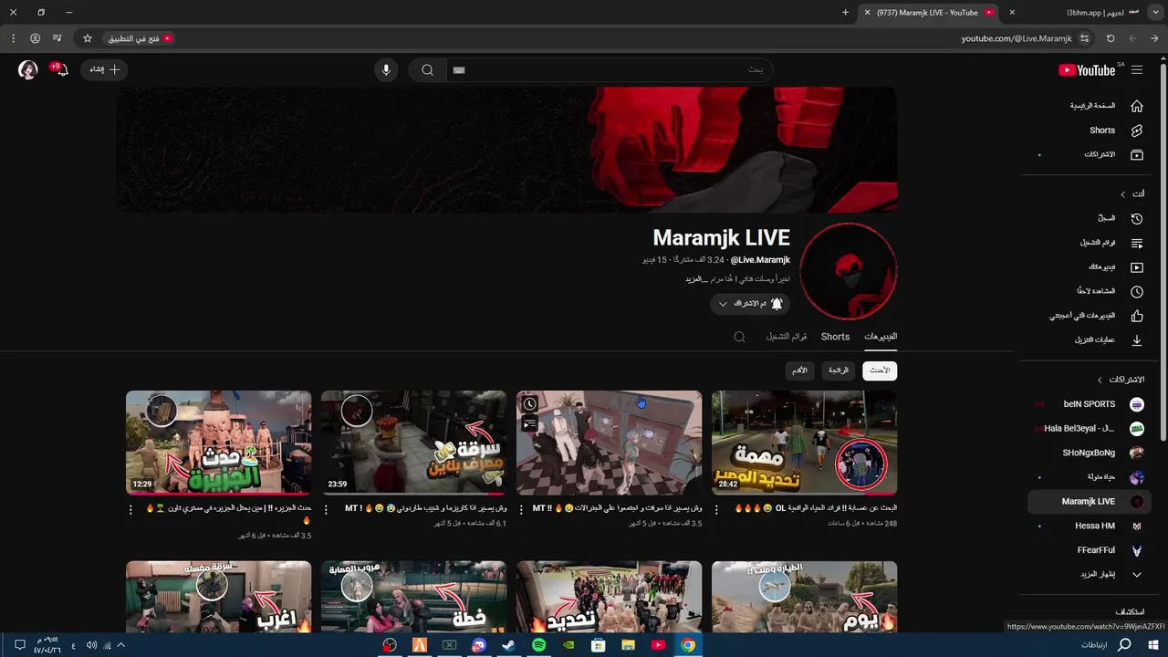Open the YouTube hamburger guide menu
The image size is (1168, 657).
click(x=1137, y=70)
